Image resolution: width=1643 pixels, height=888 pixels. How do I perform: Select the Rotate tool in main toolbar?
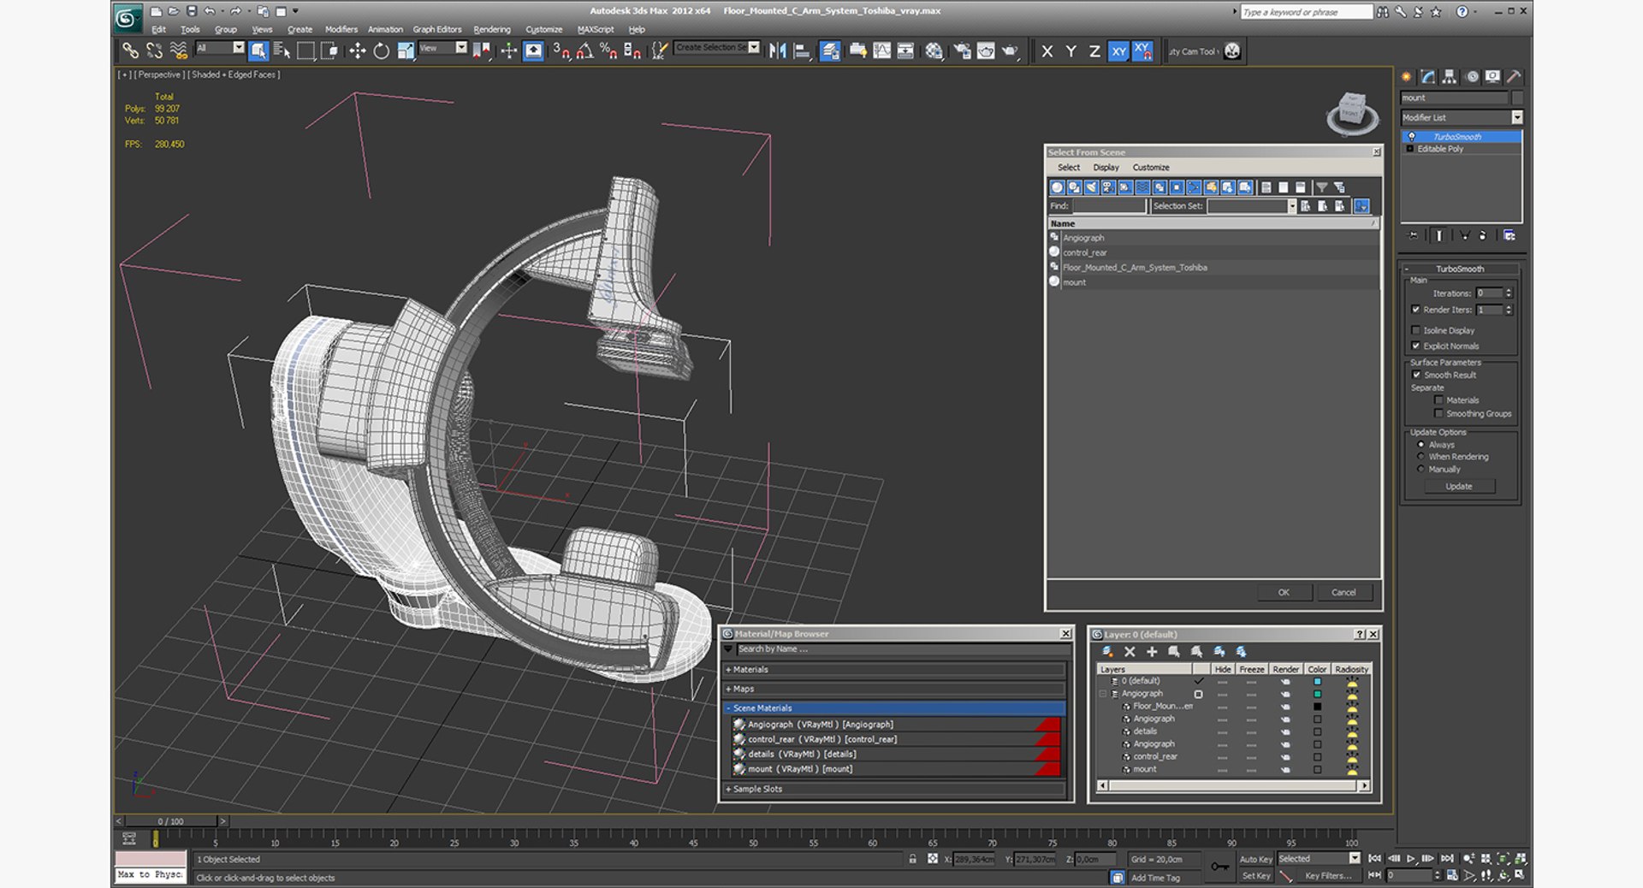click(x=381, y=50)
